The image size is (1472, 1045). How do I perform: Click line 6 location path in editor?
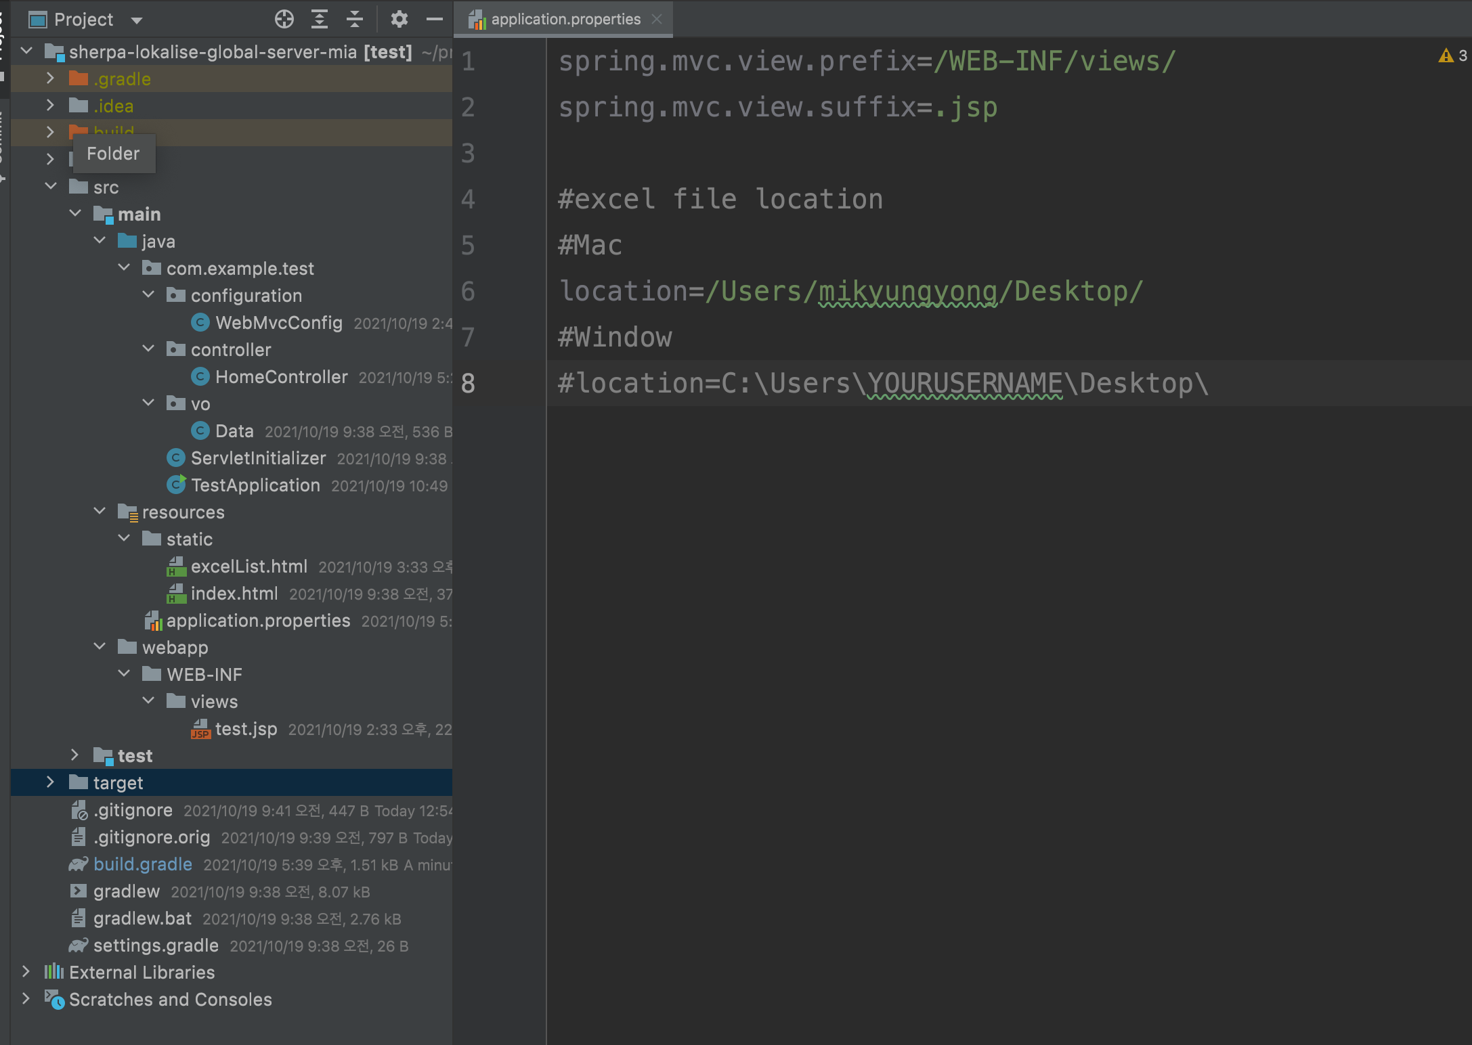tap(924, 291)
